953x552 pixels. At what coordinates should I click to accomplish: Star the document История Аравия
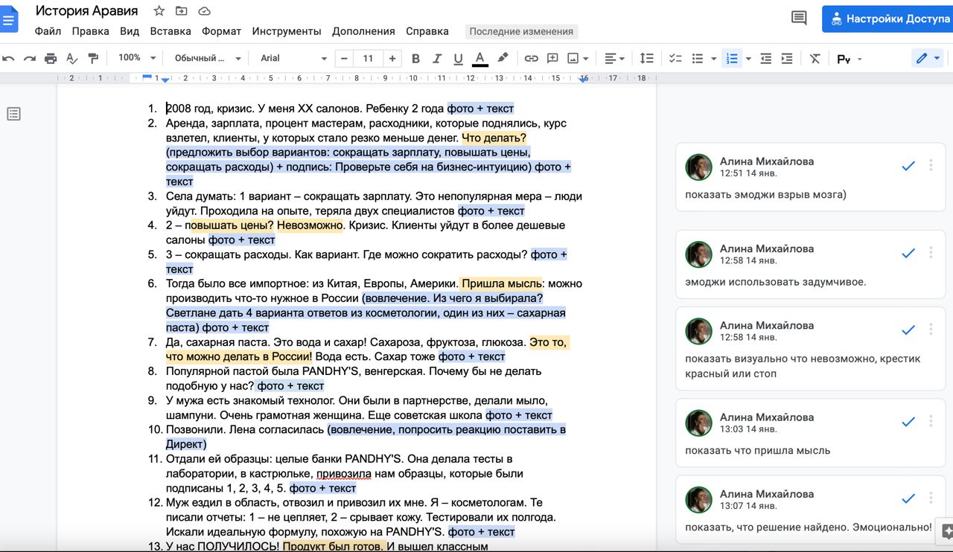(x=159, y=11)
